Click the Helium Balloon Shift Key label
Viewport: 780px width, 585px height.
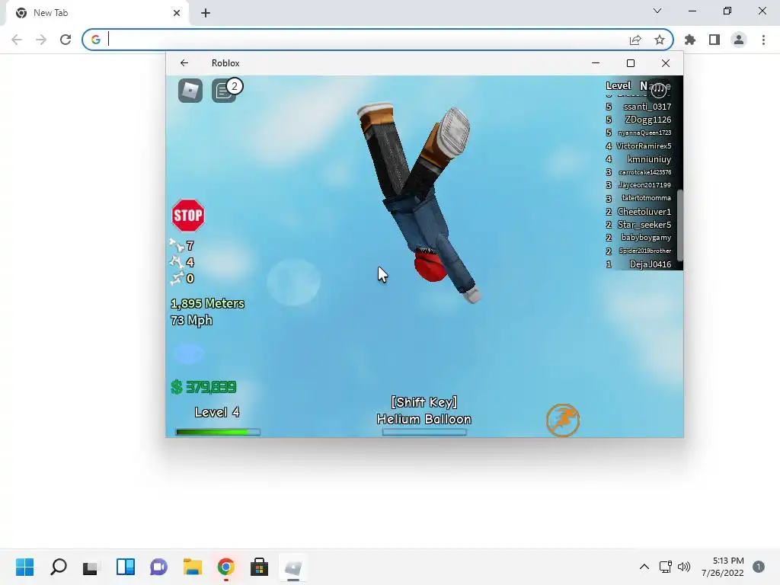(424, 411)
